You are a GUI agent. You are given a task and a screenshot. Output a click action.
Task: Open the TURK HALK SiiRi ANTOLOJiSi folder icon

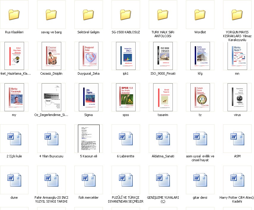coord(163,15)
